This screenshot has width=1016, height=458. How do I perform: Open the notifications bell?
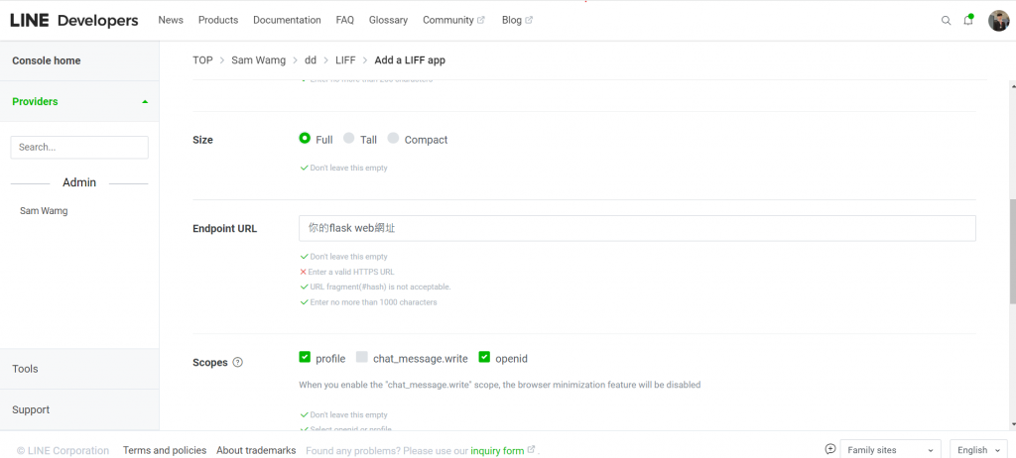(968, 20)
